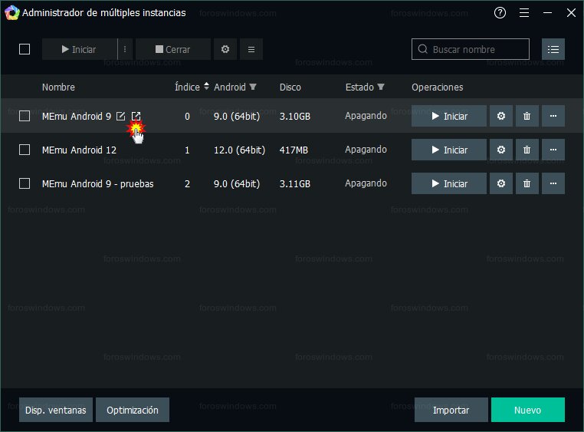
Task: Delete MEmu Android 9 with trash icon
Action: pyautogui.click(x=527, y=116)
